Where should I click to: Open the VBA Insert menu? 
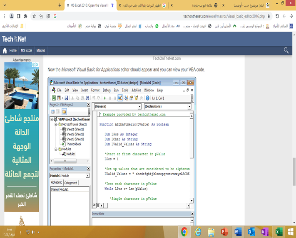[x=85, y=90]
